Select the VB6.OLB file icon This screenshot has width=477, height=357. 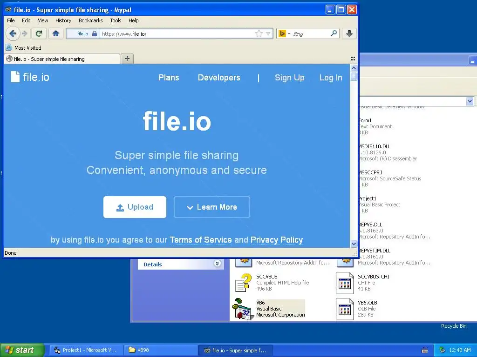[345, 309]
